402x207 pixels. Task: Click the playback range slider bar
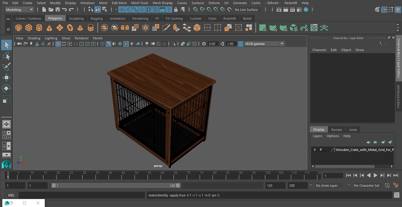click(x=116, y=186)
